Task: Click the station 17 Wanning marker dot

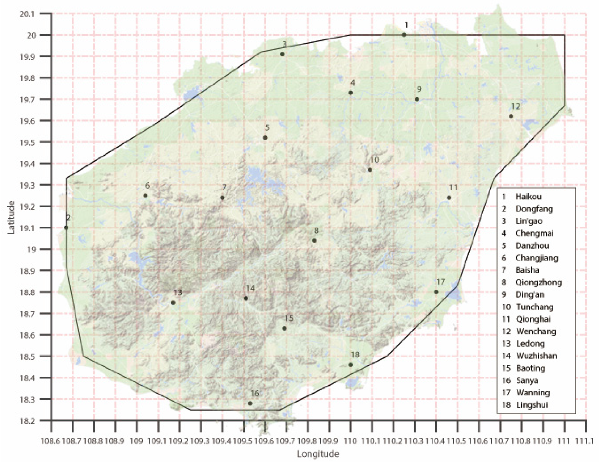Action: 436,292
